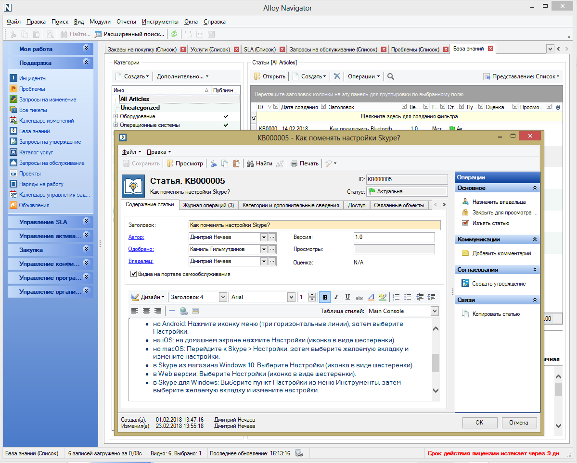This screenshot has height=463, width=577.
Task: Cut selection with the scissors icon in the article window
Action: 214,163
